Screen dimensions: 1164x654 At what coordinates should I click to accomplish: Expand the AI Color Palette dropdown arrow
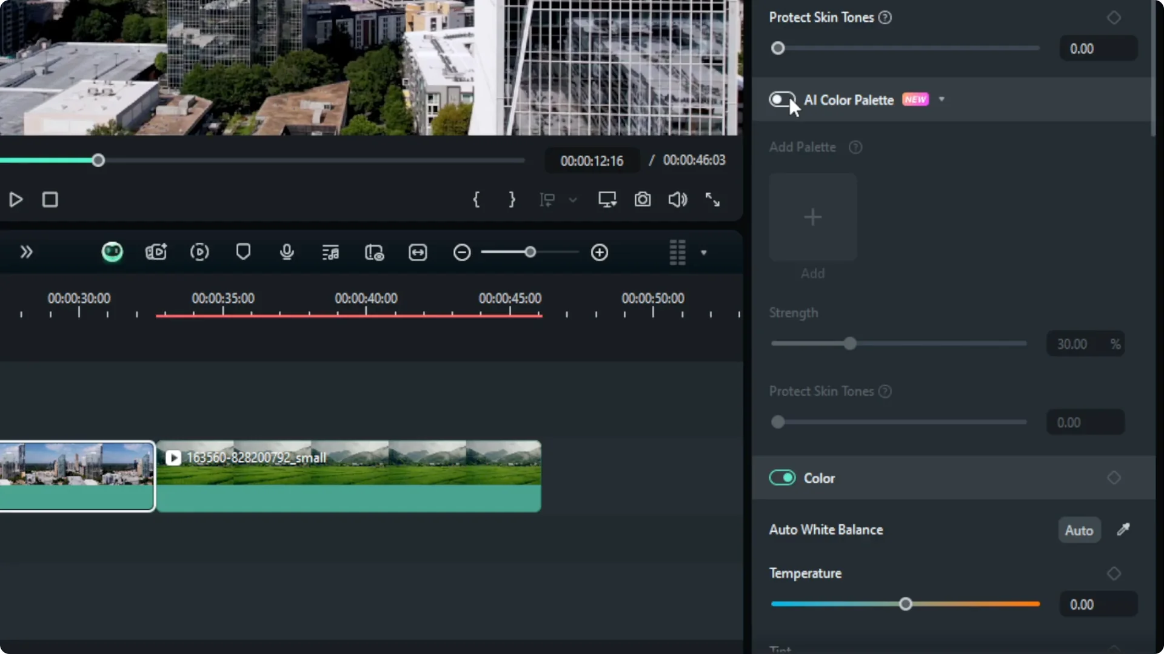[942, 99]
